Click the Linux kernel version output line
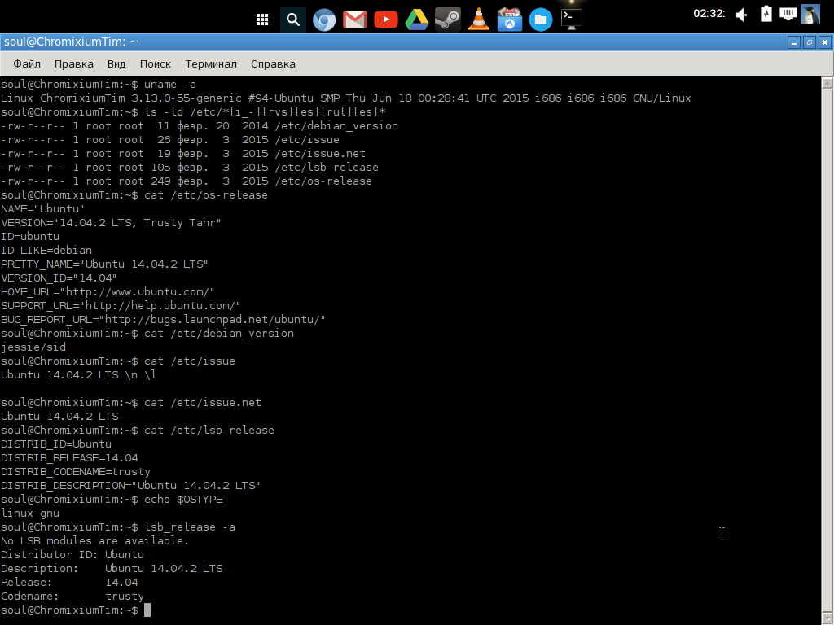The width and height of the screenshot is (834, 625). pos(345,98)
